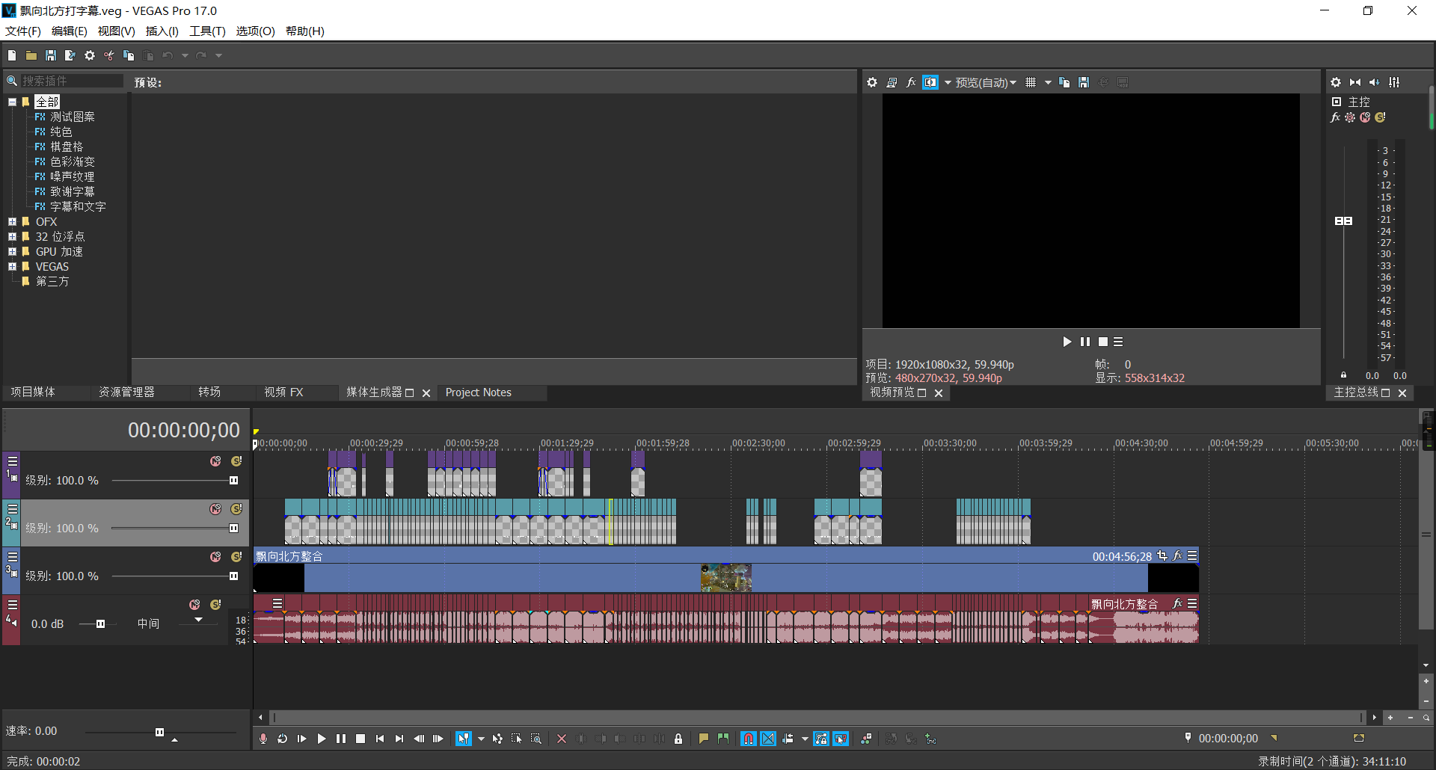This screenshot has width=1436, height=770.
Task: Switch to the 项目媒体 tab
Action: (33, 392)
